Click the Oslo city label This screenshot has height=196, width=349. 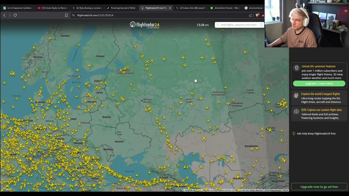[x=46, y=72]
